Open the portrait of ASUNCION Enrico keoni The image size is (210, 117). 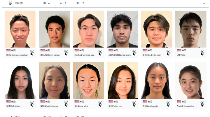coord(123,29)
